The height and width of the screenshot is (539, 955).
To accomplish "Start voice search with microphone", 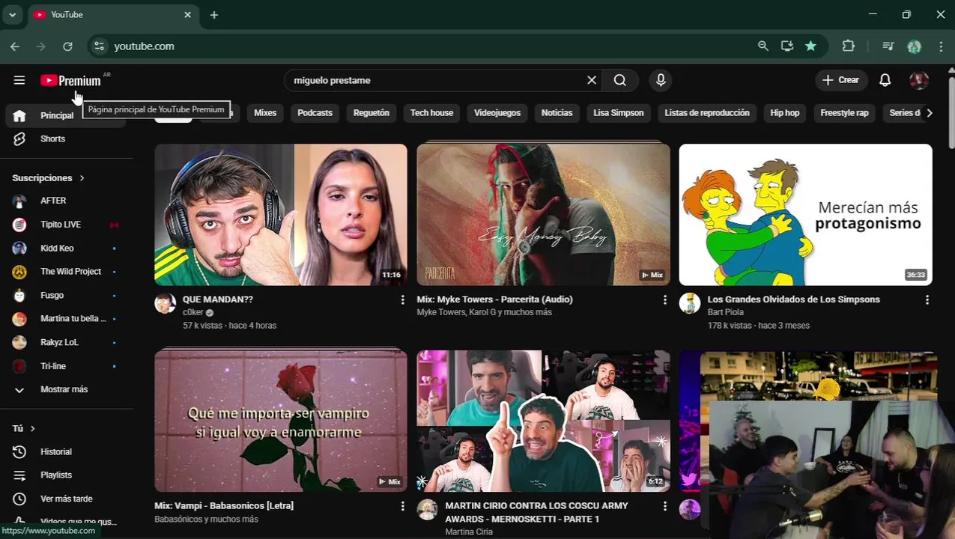I will [661, 80].
